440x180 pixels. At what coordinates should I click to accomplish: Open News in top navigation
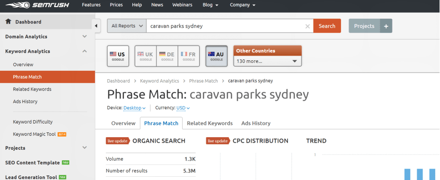[x=157, y=5]
